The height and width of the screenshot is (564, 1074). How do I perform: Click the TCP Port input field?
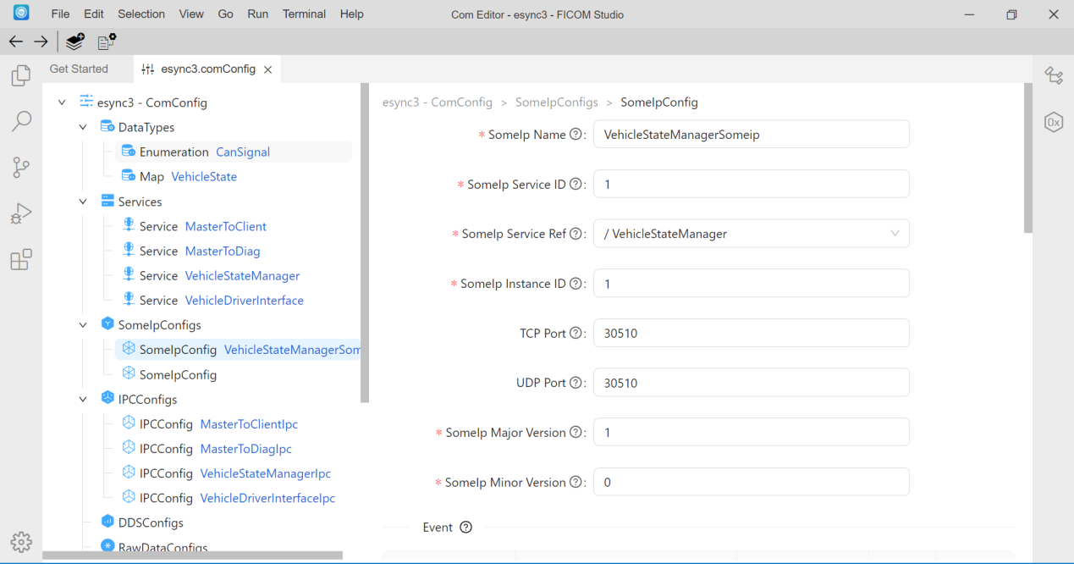(752, 333)
